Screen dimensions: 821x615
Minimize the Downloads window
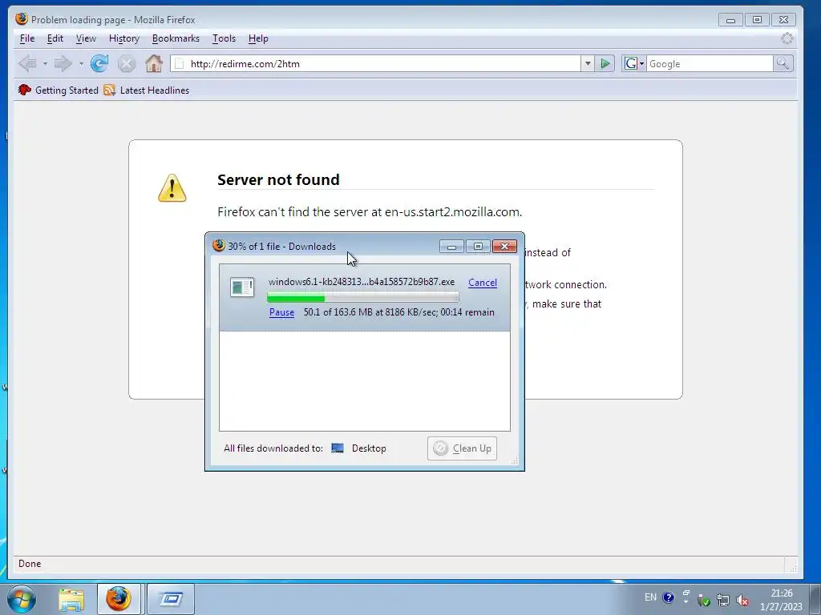[452, 247]
